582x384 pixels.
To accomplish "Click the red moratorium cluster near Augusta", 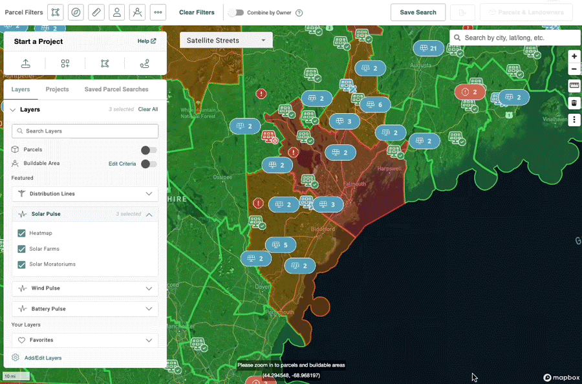I will (x=470, y=92).
